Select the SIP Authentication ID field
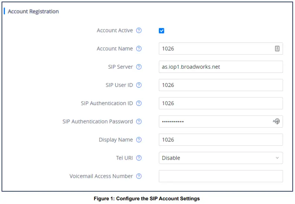295x204 pixels. point(220,103)
